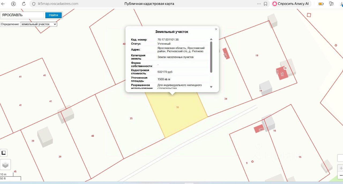This screenshot has width=343, height=184.
Task: Open the Yandex home button
Action: [x=13, y=4]
